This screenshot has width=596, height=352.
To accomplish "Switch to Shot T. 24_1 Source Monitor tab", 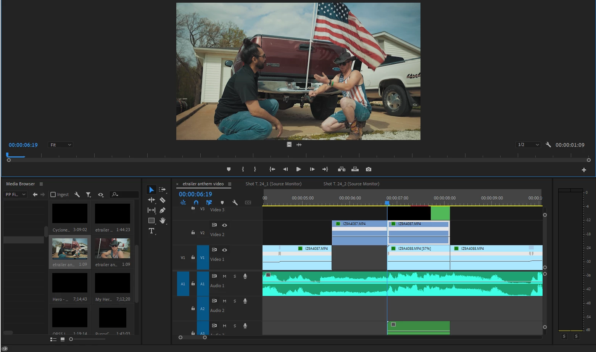I will pyautogui.click(x=273, y=184).
